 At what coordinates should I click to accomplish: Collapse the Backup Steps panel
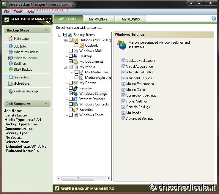point(46,30)
